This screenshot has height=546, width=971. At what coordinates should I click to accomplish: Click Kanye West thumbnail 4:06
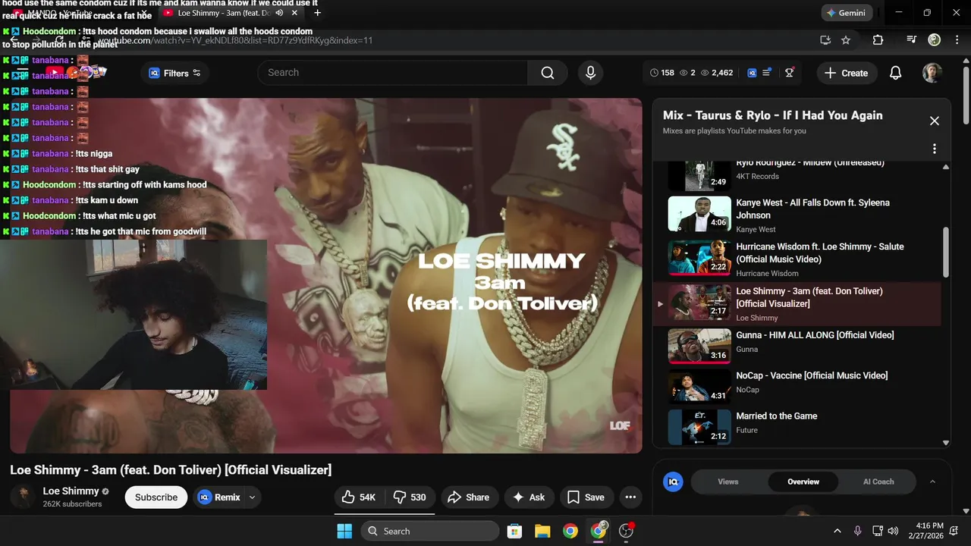click(699, 214)
